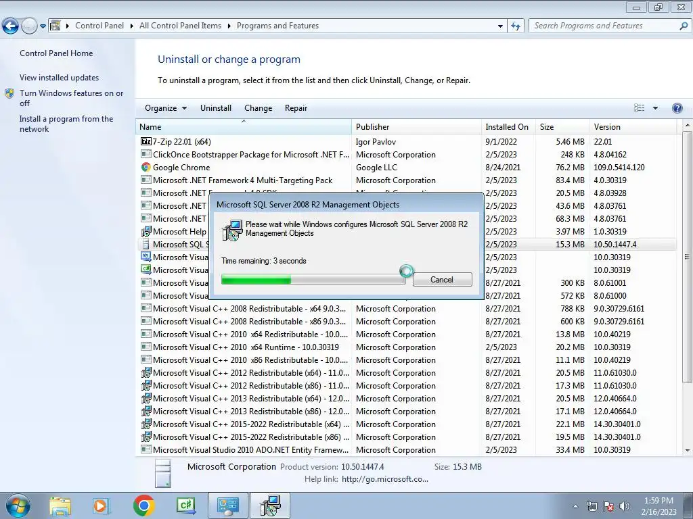Click icon of Visual C++ 2012 Redistributable (x64)

146,373
